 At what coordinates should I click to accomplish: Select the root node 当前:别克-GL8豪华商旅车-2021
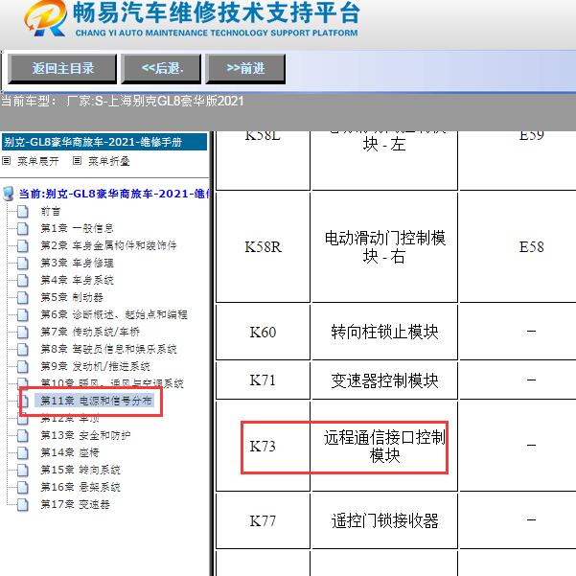point(115,194)
